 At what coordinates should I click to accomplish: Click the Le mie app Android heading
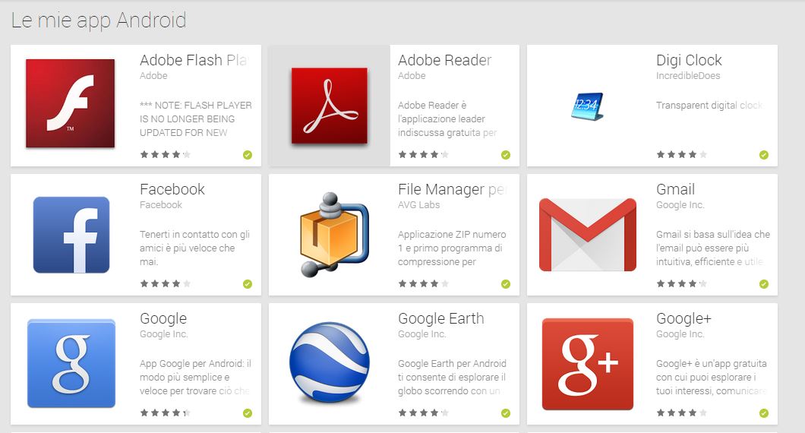click(x=99, y=21)
